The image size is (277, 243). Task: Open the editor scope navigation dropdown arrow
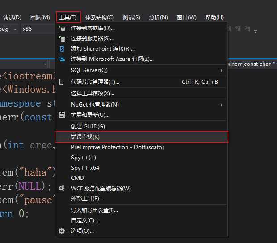point(45,64)
